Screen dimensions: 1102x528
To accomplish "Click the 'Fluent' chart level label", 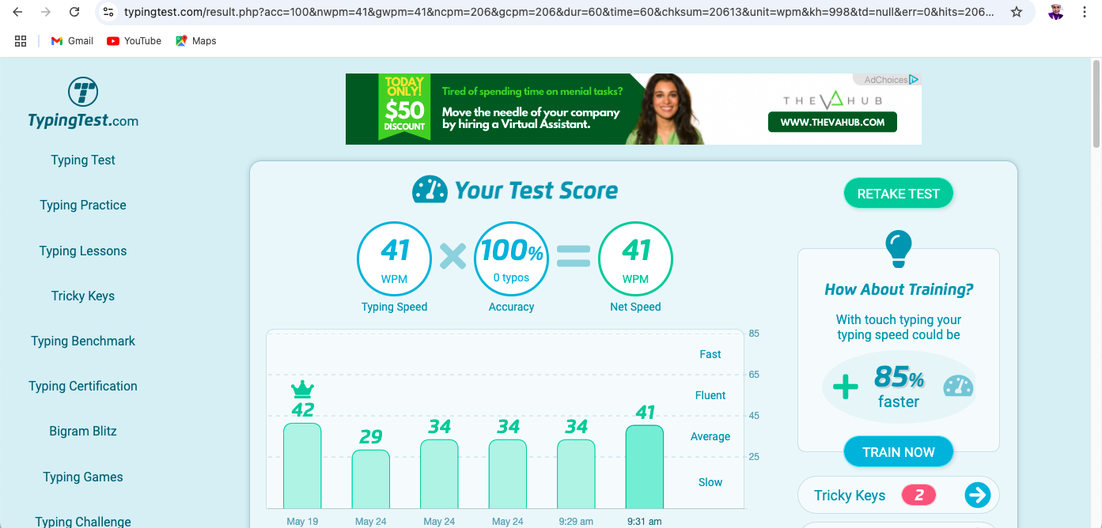I will [710, 395].
